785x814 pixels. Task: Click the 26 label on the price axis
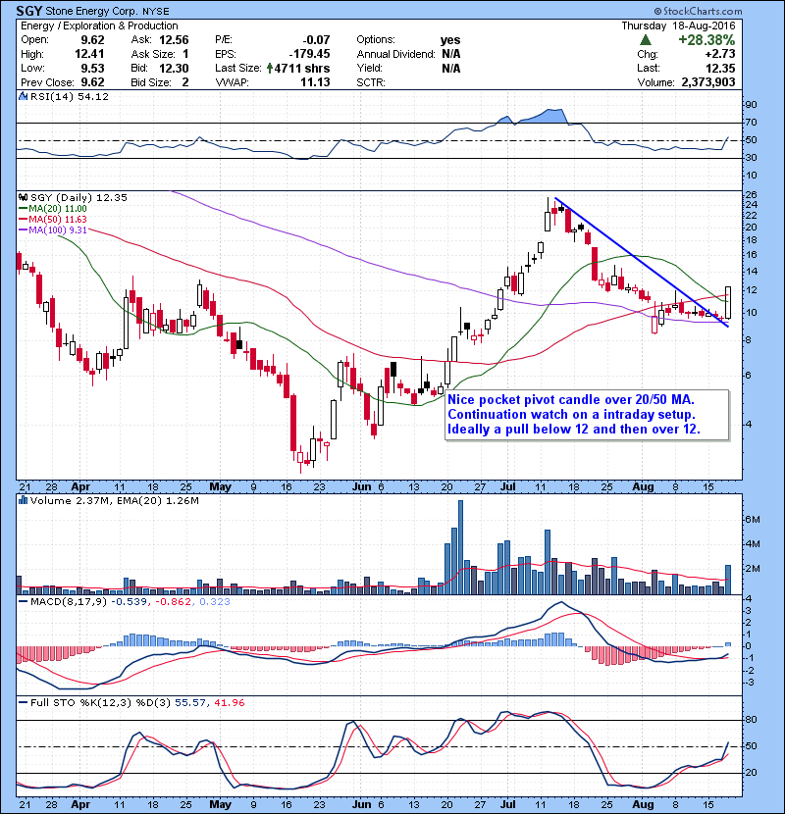pyautogui.click(x=751, y=195)
